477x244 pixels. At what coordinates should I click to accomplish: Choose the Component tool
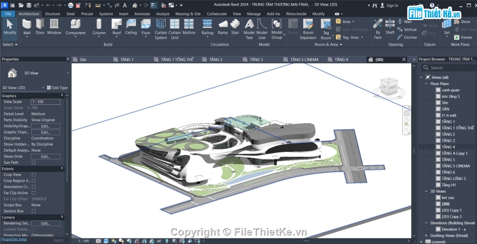(x=75, y=28)
